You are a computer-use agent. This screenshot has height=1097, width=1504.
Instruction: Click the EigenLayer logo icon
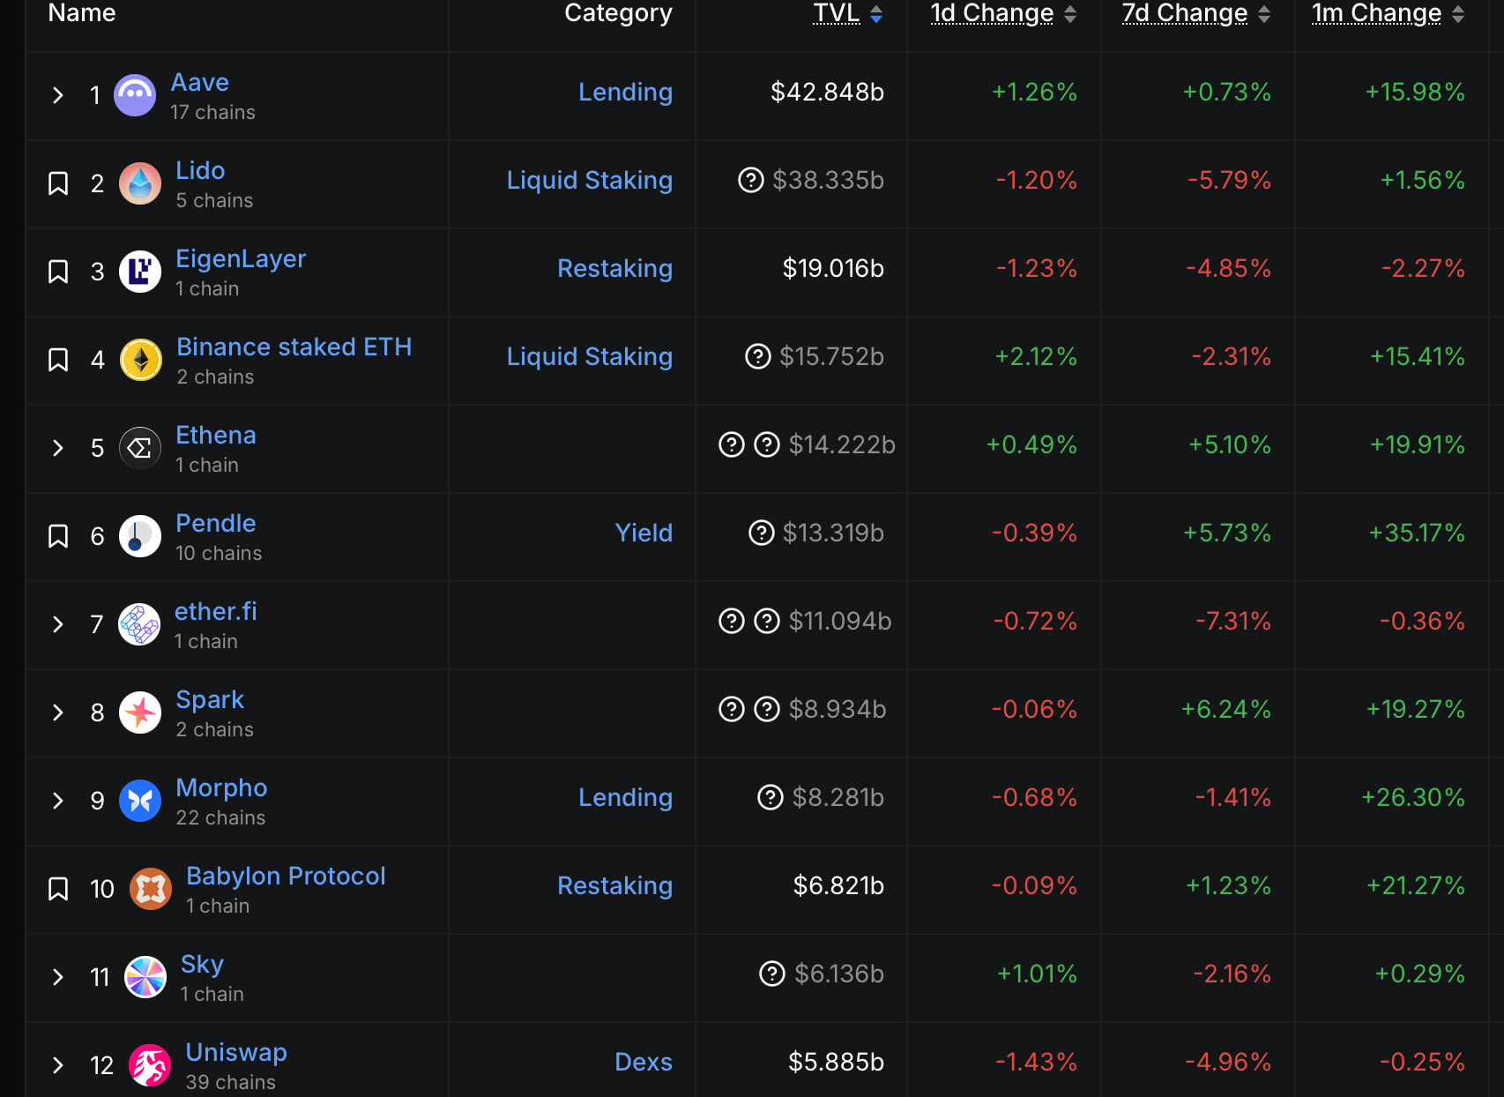[140, 272]
